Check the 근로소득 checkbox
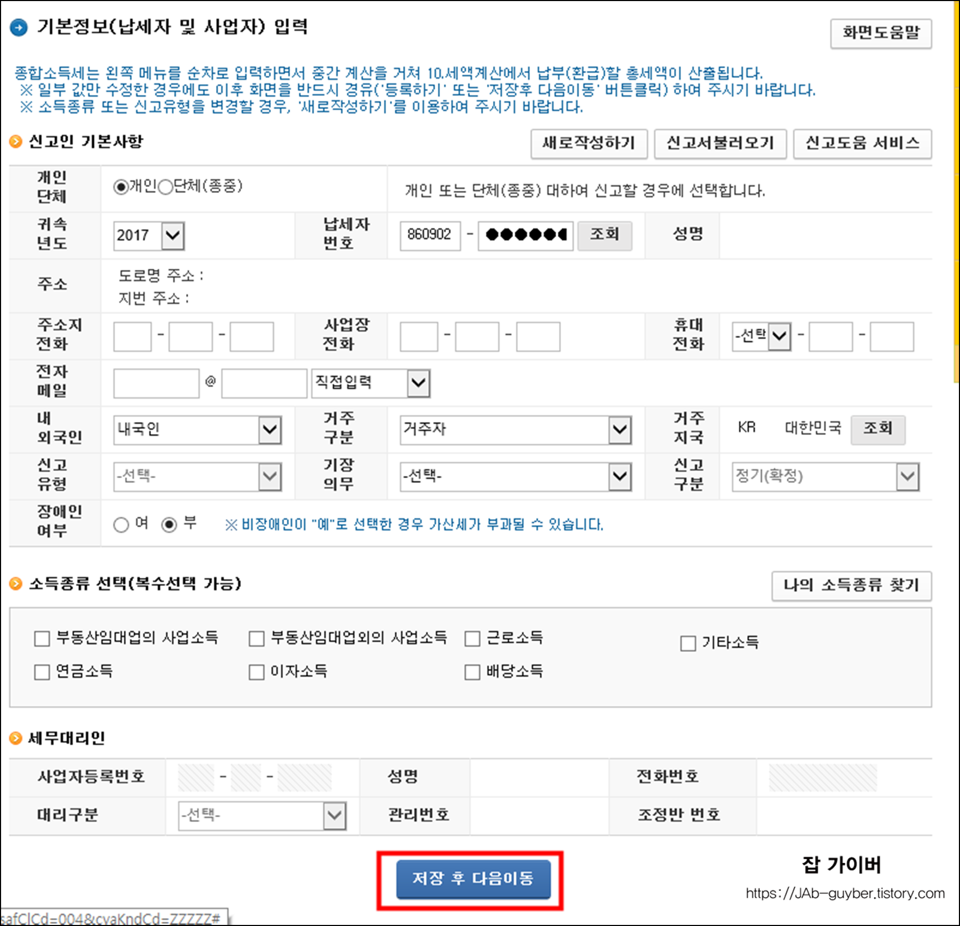Screen dimensions: 960x926 pos(472,638)
